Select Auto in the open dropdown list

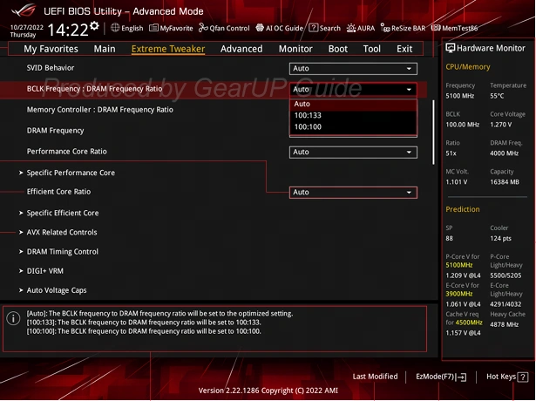353,104
